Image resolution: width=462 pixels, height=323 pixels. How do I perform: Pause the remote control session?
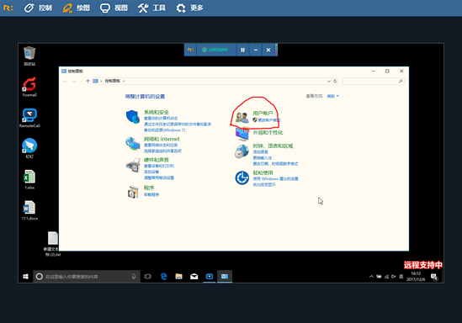(242, 50)
